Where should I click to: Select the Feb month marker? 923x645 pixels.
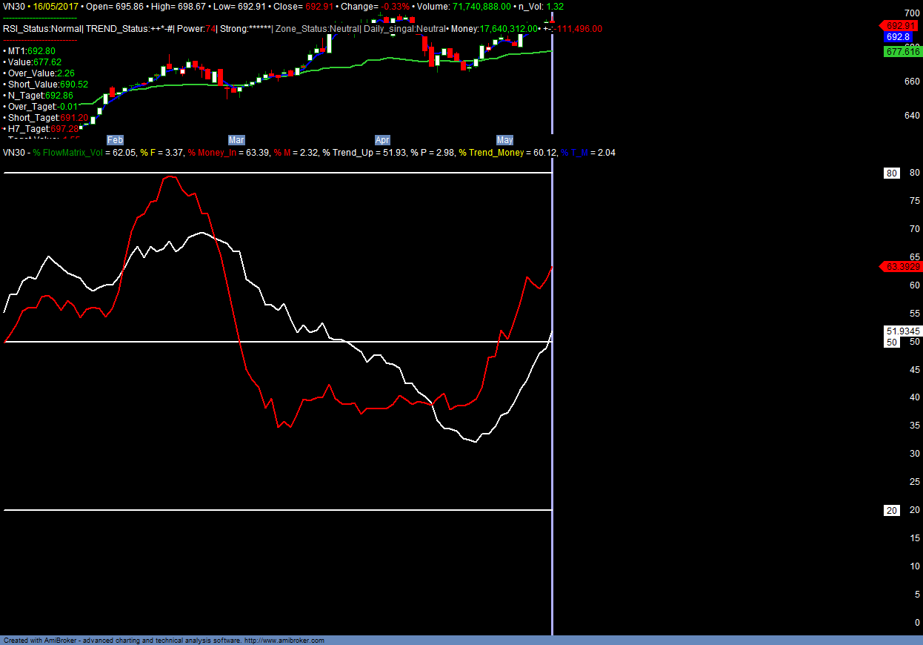click(x=115, y=140)
